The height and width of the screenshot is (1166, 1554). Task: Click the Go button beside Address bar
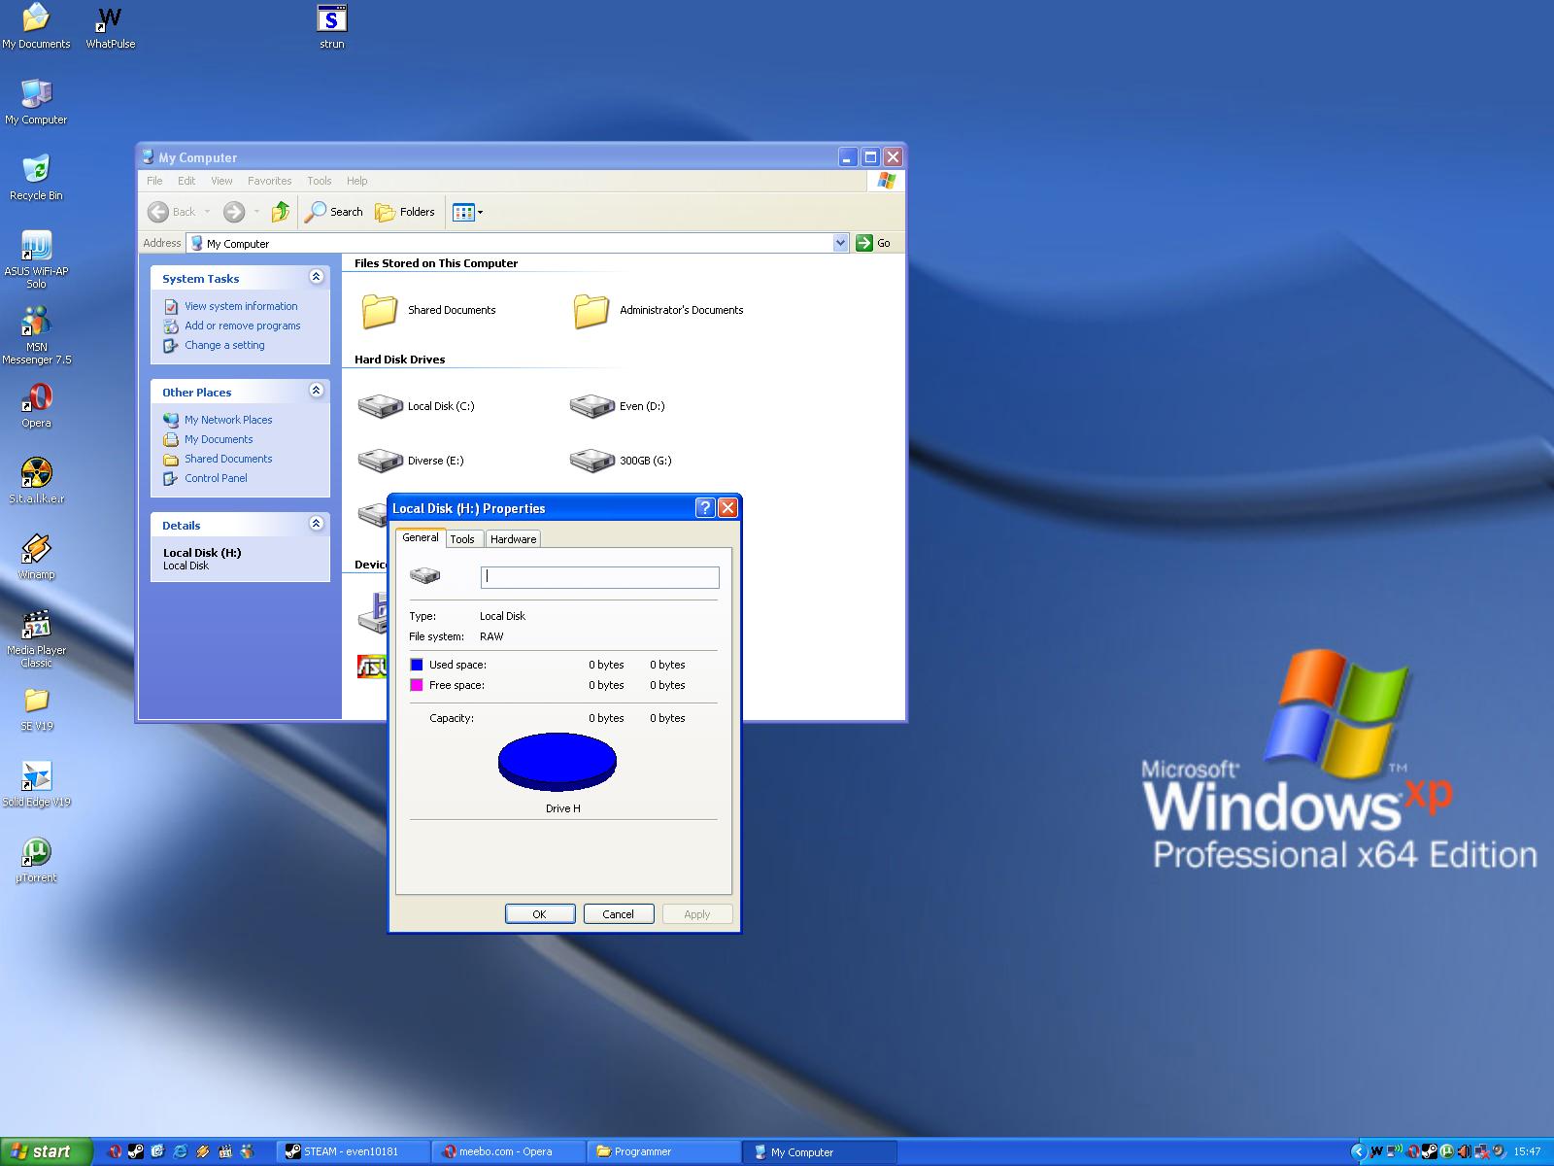(x=873, y=243)
